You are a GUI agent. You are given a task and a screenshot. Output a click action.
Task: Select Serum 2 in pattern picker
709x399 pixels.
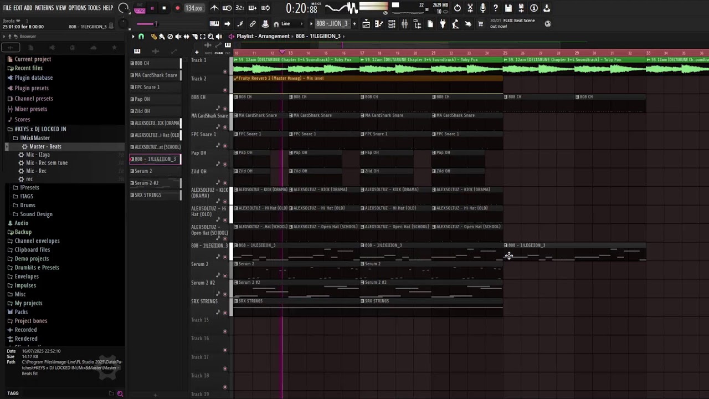point(155,171)
